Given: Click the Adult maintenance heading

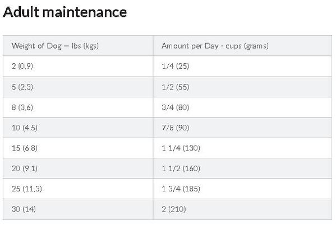Looking at the screenshot, I should [65, 12].
